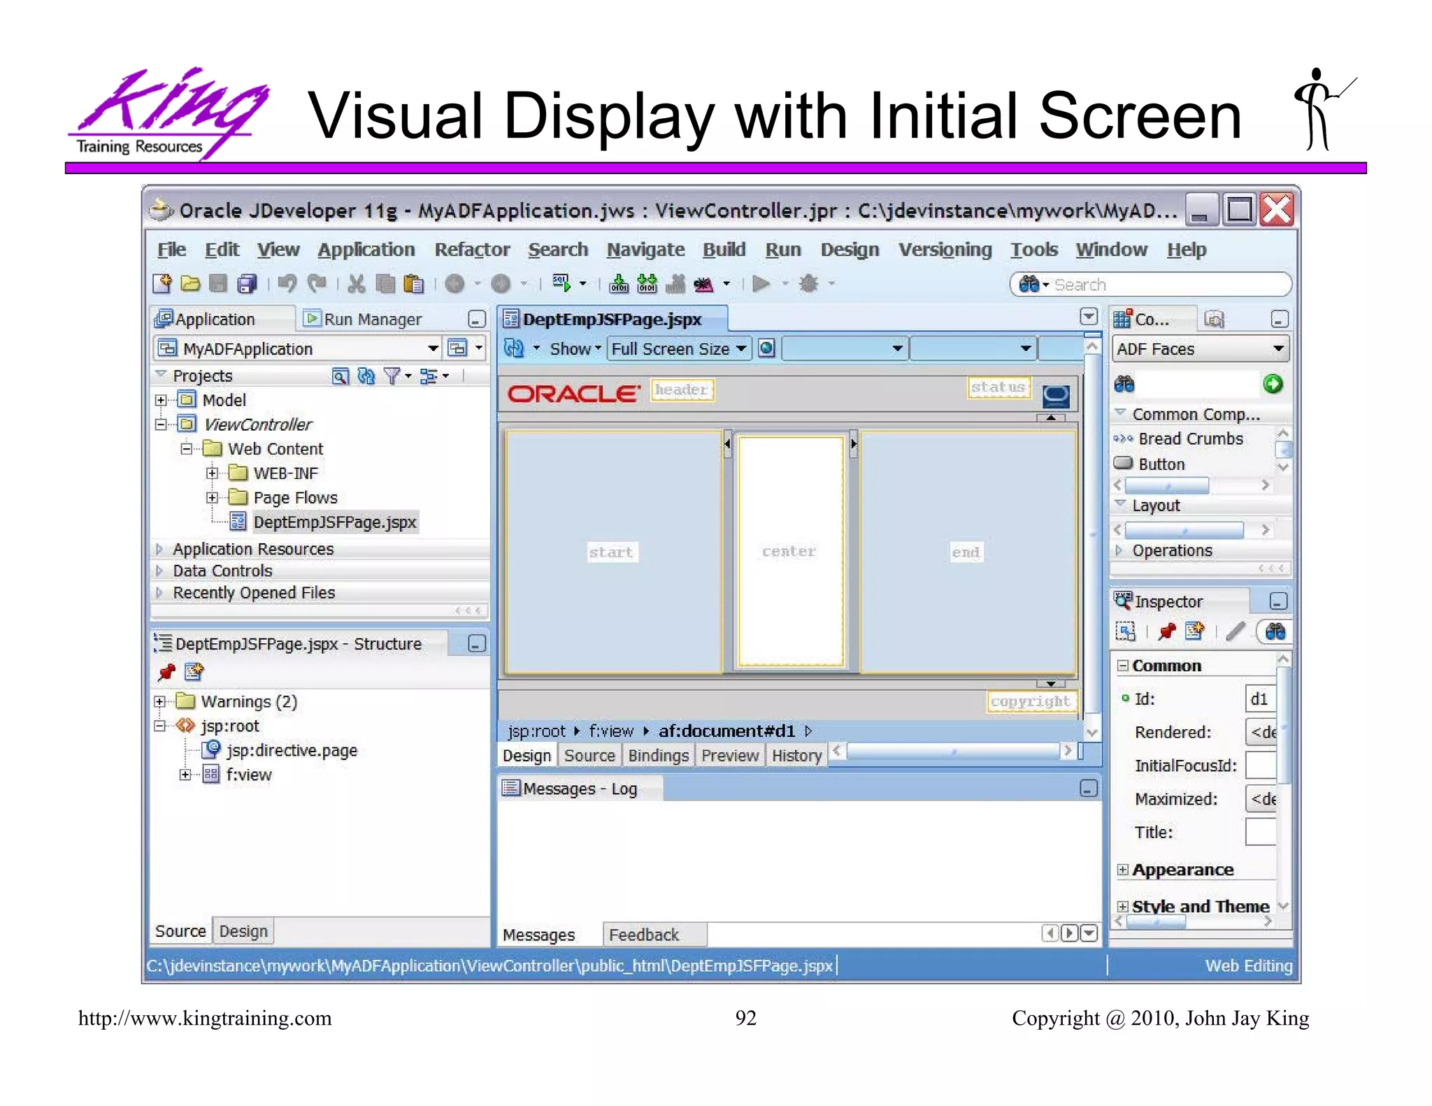Click the main toolbar Search field

(1150, 285)
